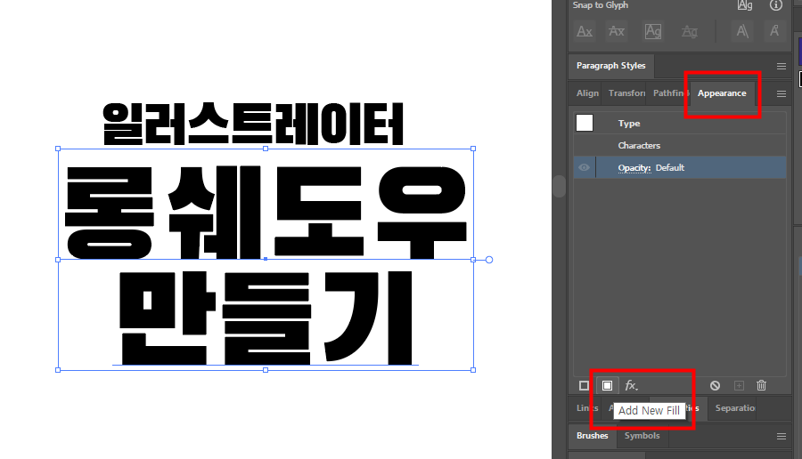The width and height of the screenshot is (802, 459).
Task: Enable Snap to Glyph bounds option (boxed Ag)
Action: click(x=653, y=31)
